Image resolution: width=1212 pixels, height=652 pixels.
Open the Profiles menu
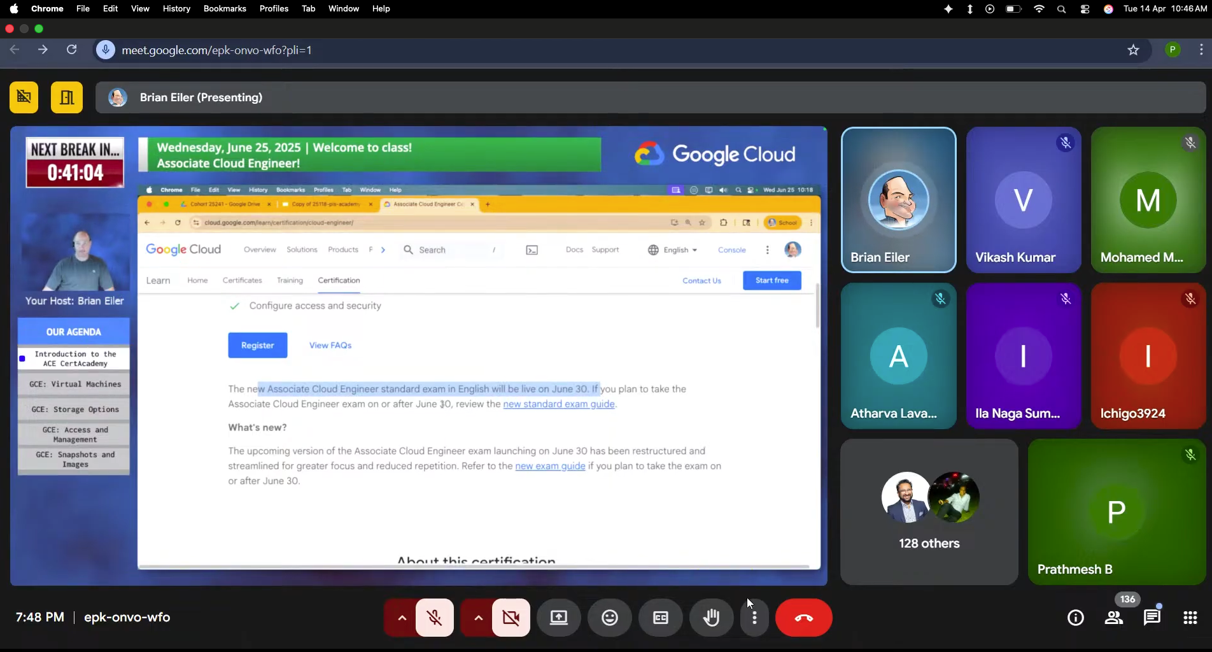pyautogui.click(x=274, y=9)
